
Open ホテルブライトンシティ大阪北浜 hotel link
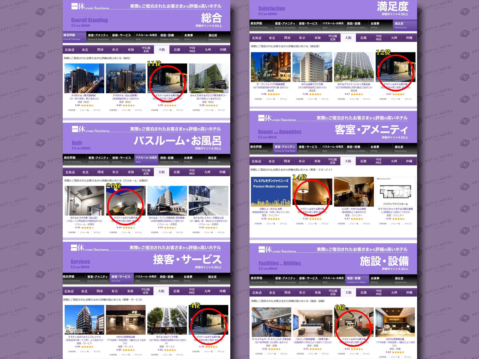(x=354, y=85)
